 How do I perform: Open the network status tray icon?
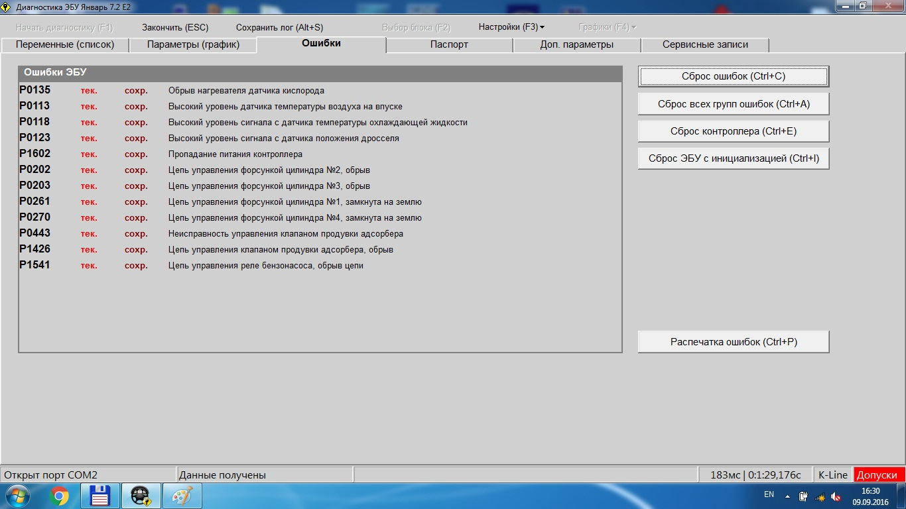820,496
